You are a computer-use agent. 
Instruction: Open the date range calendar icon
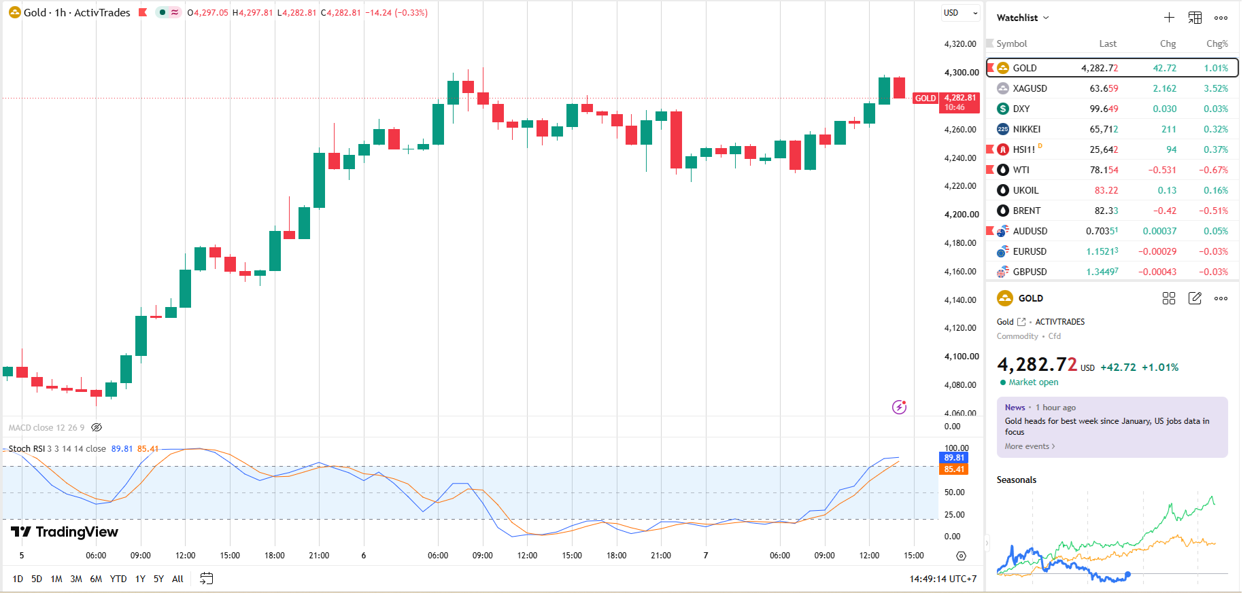point(207,579)
